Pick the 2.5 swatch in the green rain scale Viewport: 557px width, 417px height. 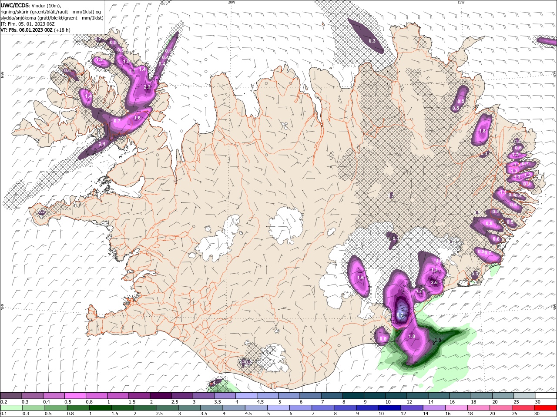(x=167, y=408)
